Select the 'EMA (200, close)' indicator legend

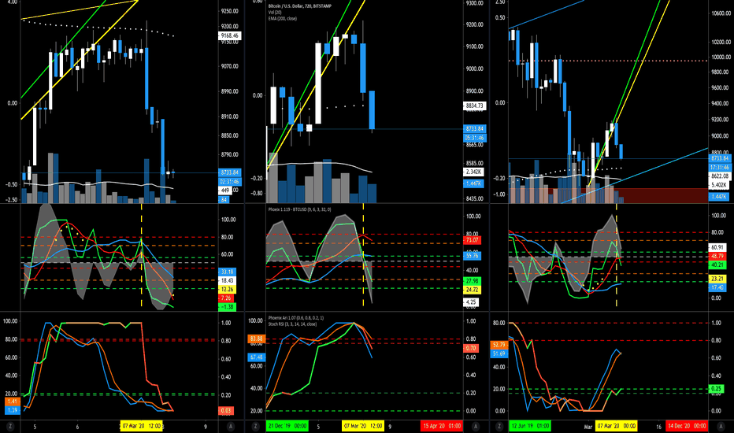[282, 18]
